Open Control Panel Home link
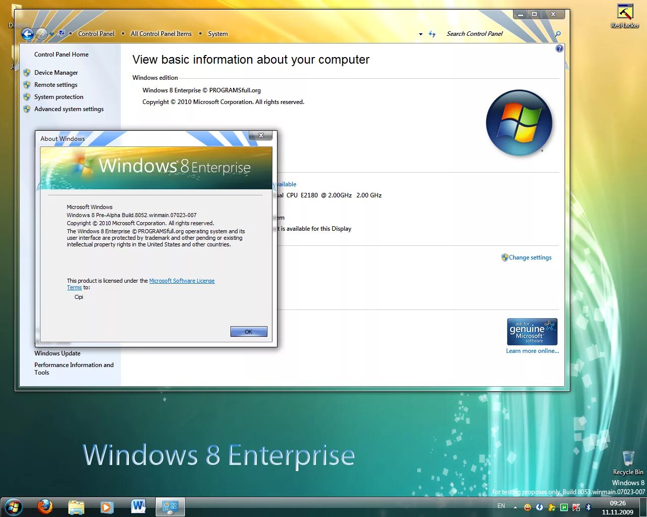Viewport: 647px width, 517px height. (x=61, y=55)
